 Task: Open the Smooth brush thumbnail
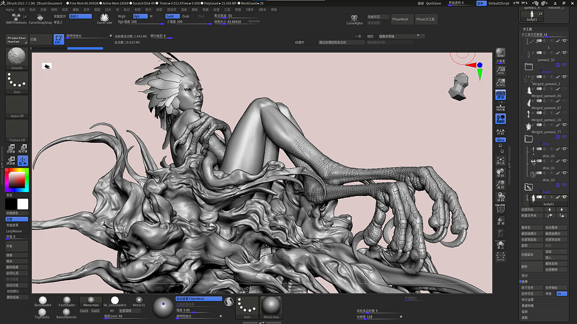click(17, 58)
